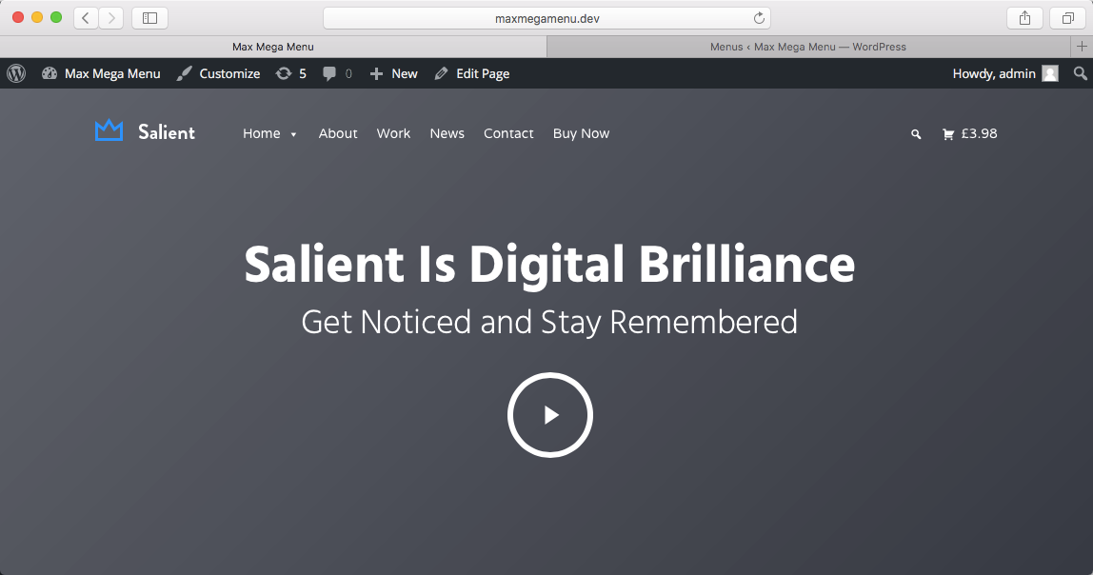
Task: Click the Max Mega Menu site name
Action: point(112,73)
